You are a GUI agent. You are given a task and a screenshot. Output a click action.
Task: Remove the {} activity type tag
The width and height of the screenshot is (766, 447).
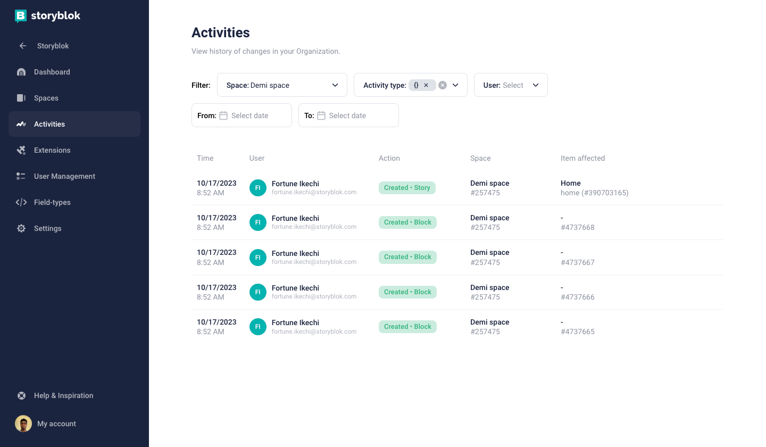point(426,85)
